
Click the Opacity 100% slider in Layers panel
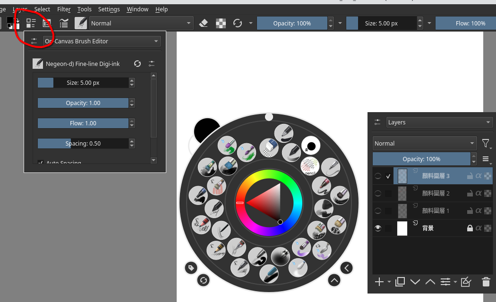tap(421, 159)
